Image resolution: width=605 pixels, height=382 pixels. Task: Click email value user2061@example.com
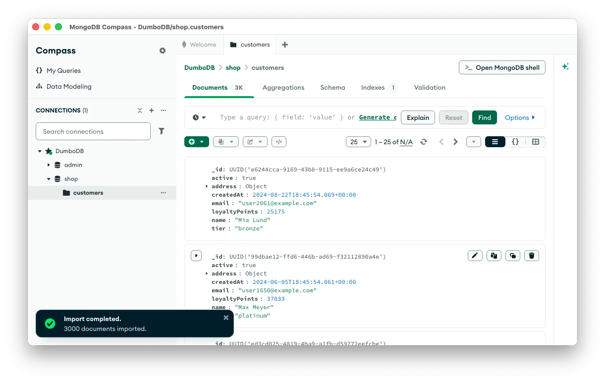(277, 203)
